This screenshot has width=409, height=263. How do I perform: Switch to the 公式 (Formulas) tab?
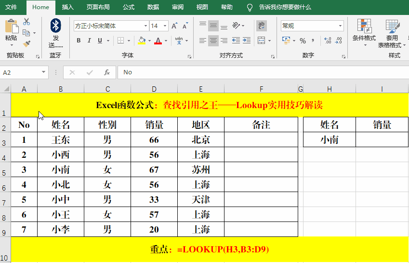[129, 7]
